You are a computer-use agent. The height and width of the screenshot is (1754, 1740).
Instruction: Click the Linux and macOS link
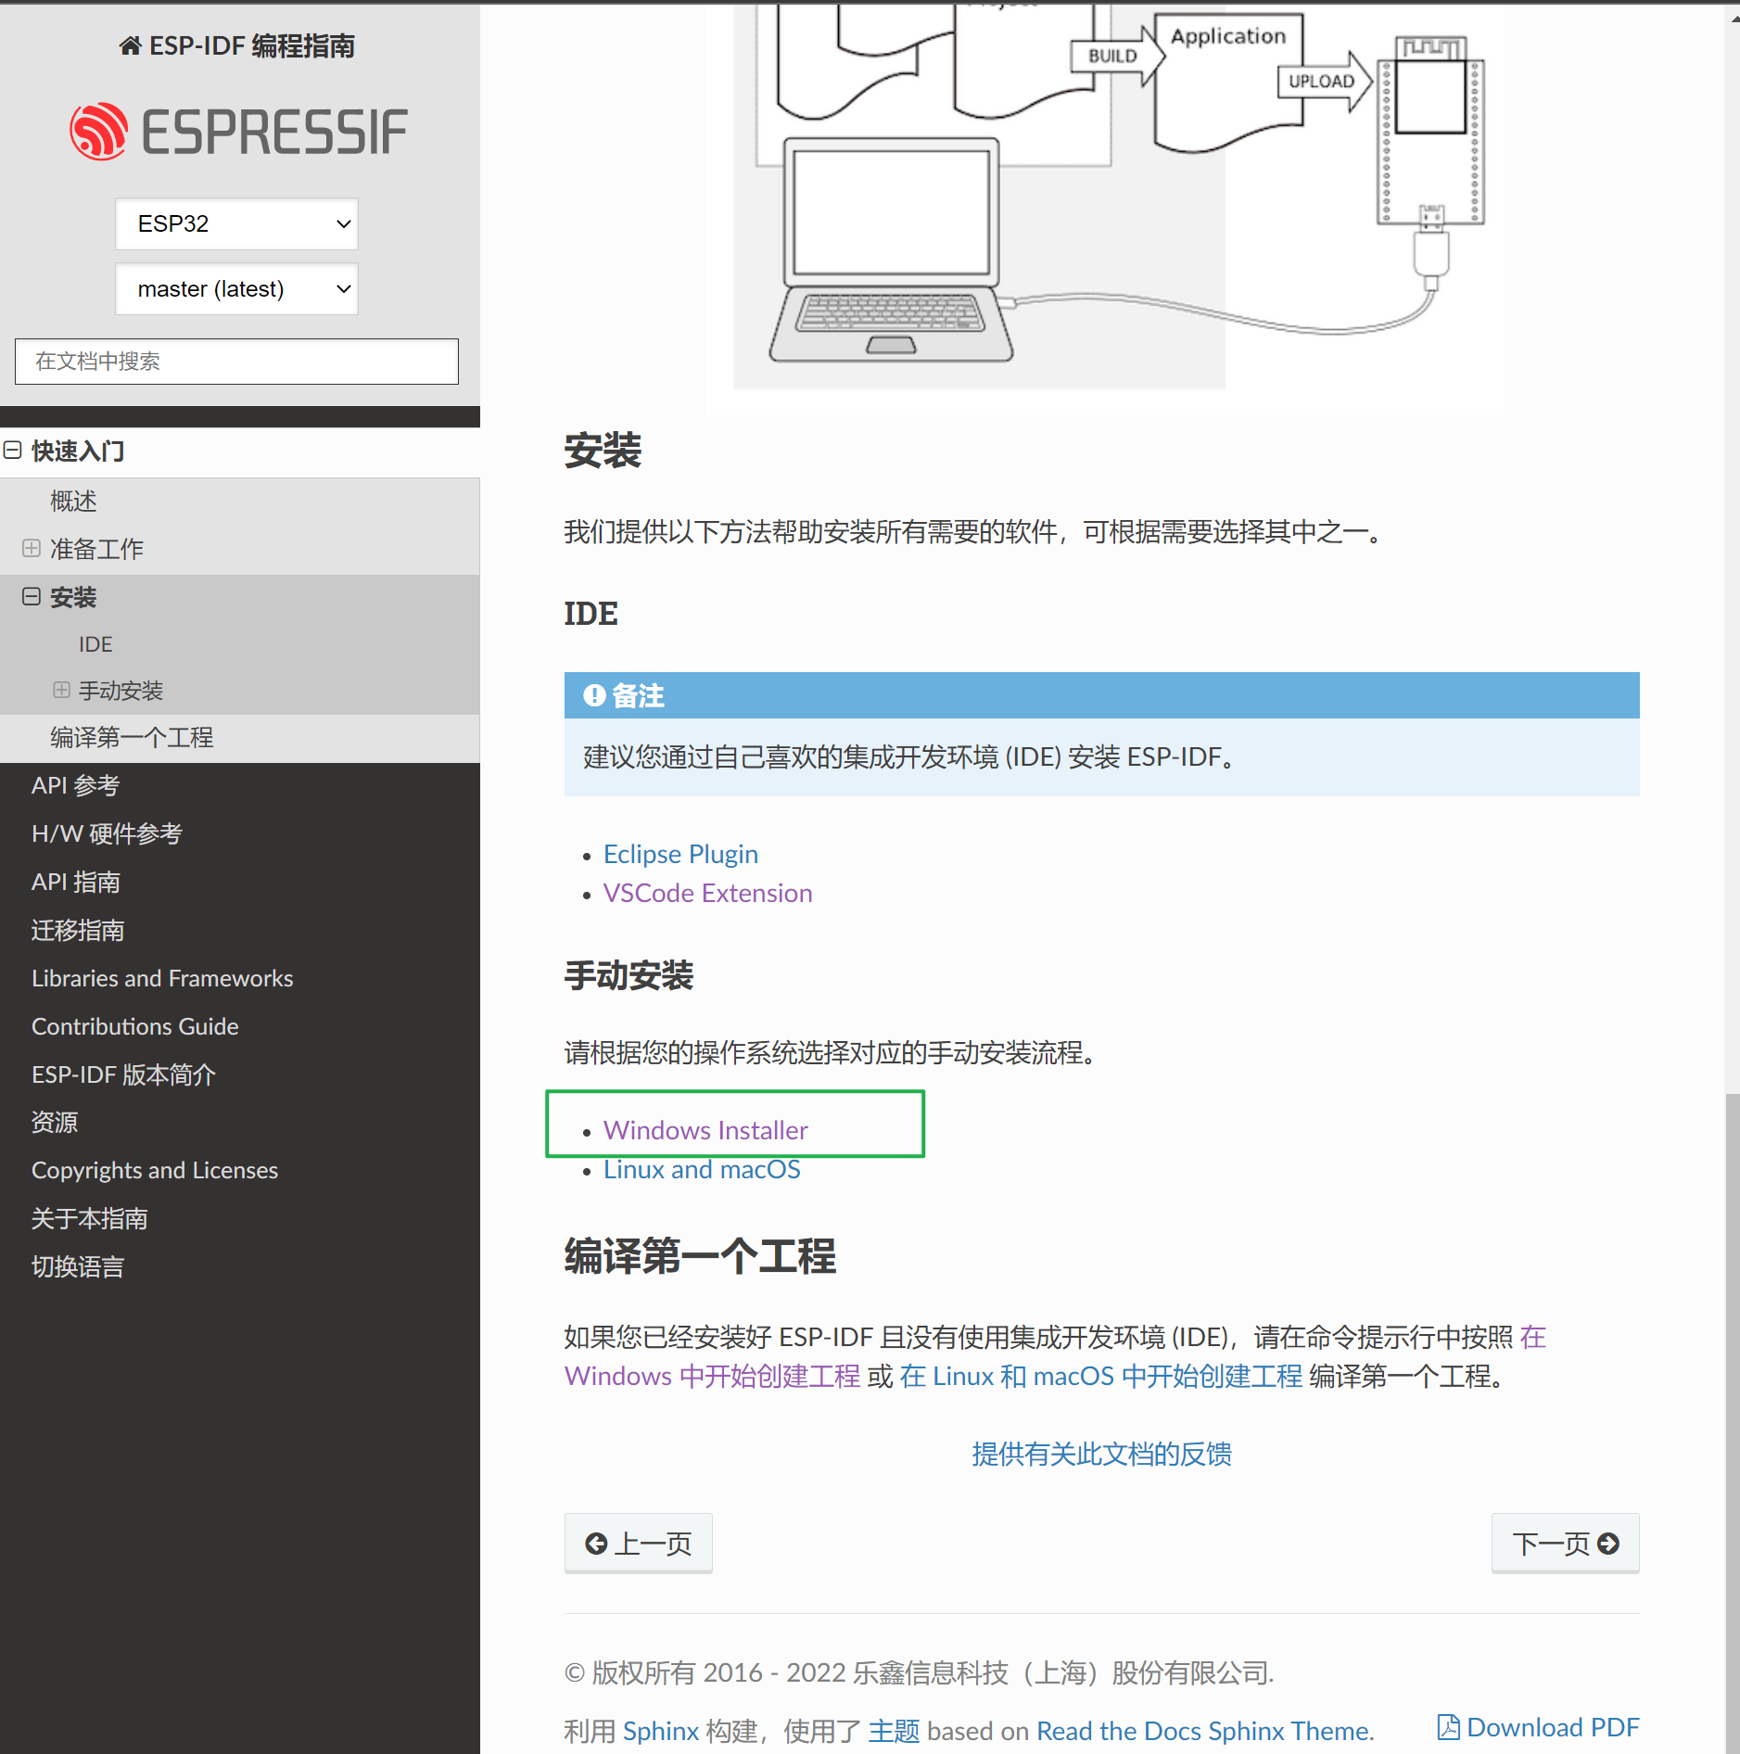pos(701,1169)
